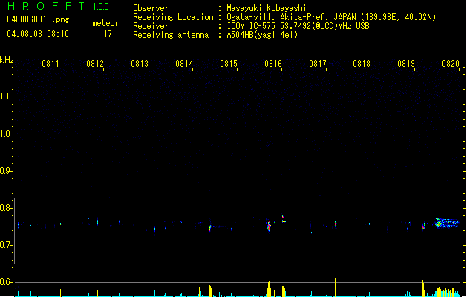Screen dimensions: 467x297
Task: Click time marker 0820
Action: pyautogui.click(x=451, y=64)
